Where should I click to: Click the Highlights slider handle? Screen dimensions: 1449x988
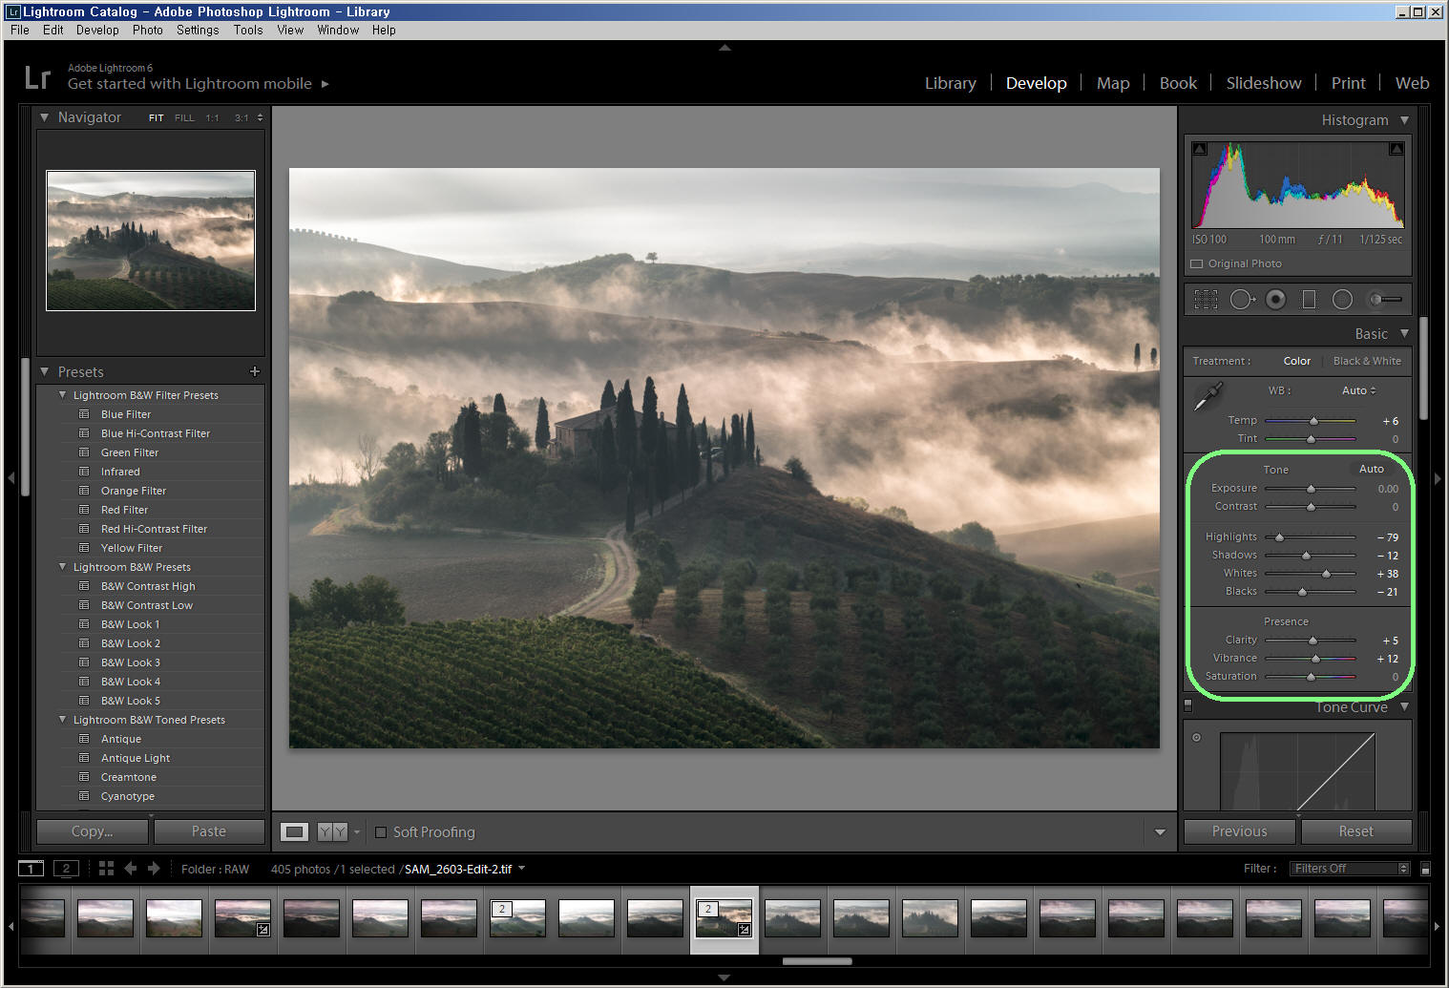click(x=1280, y=537)
